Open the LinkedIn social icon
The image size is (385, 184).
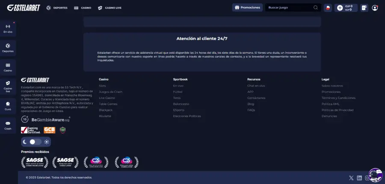tap(359, 178)
